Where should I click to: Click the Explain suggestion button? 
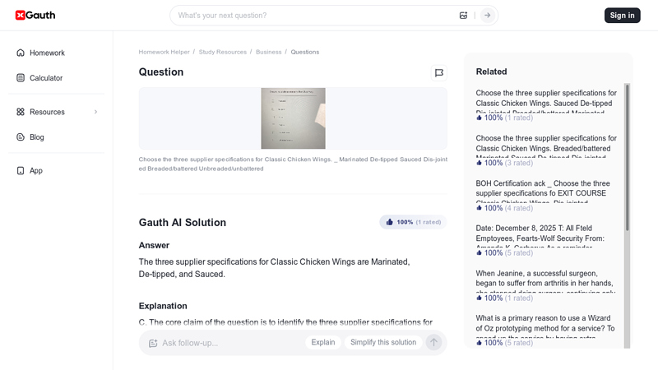[x=323, y=342]
